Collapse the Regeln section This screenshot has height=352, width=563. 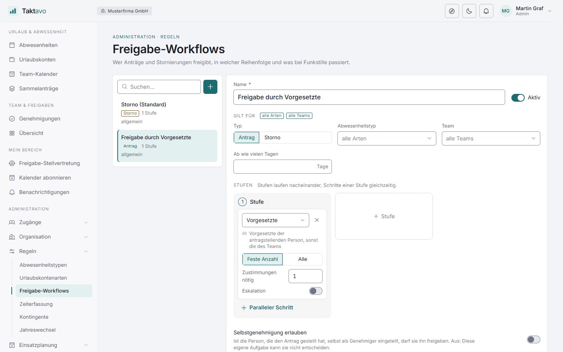pos(48,251)
